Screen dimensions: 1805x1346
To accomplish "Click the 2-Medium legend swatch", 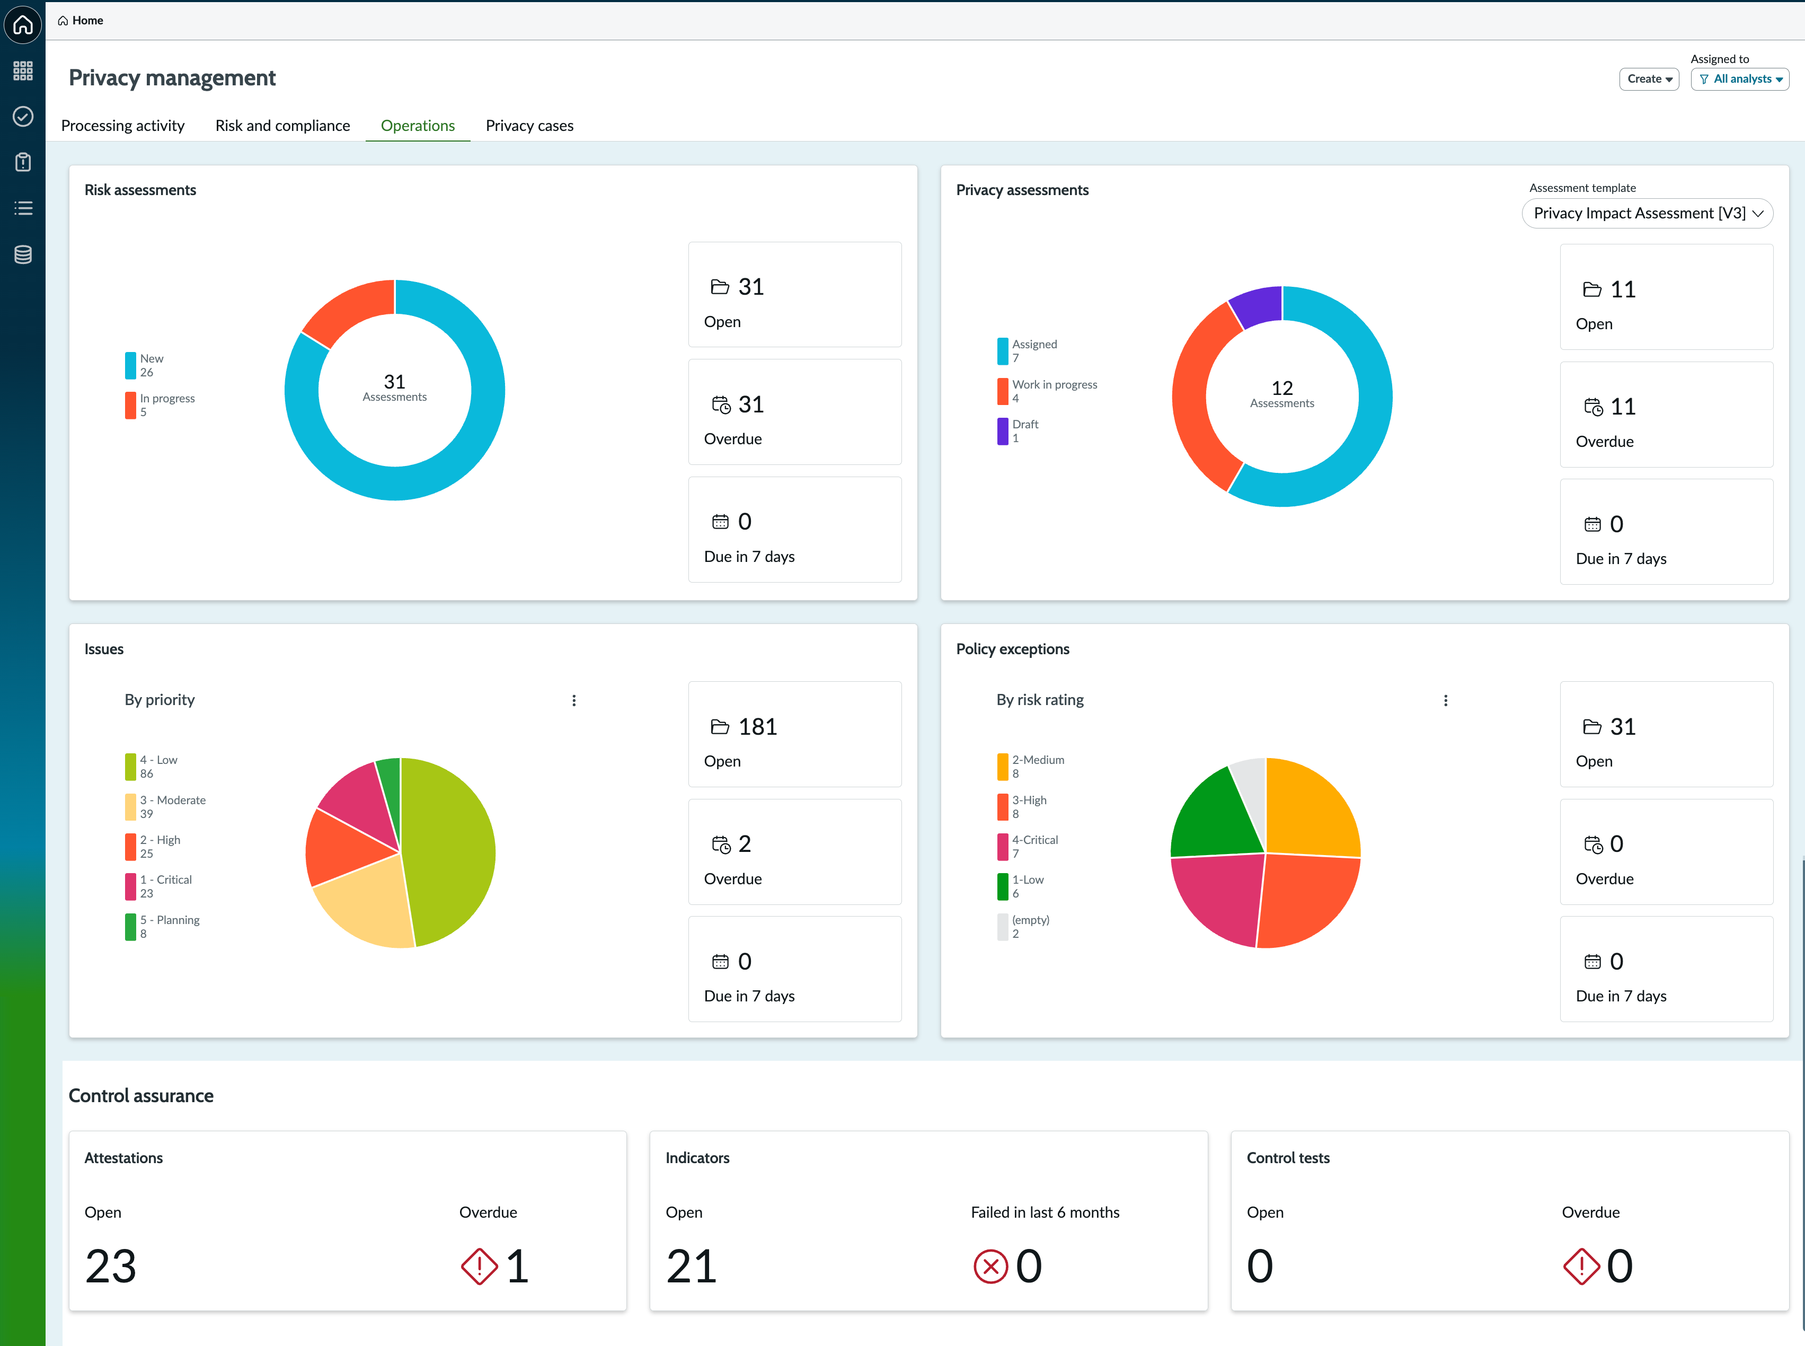I will click(x=1003, y=767).
